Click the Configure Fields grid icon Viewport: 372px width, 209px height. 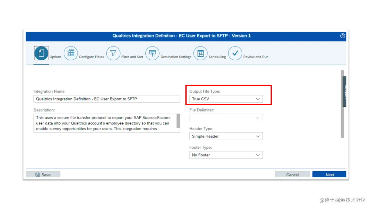coord(71,53)
